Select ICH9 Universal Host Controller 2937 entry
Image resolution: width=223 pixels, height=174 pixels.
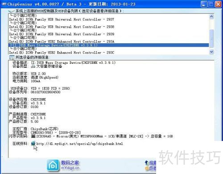tap(62, 19)
